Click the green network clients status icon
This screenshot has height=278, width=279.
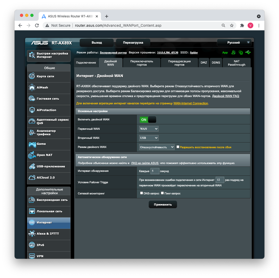[241, 52]
